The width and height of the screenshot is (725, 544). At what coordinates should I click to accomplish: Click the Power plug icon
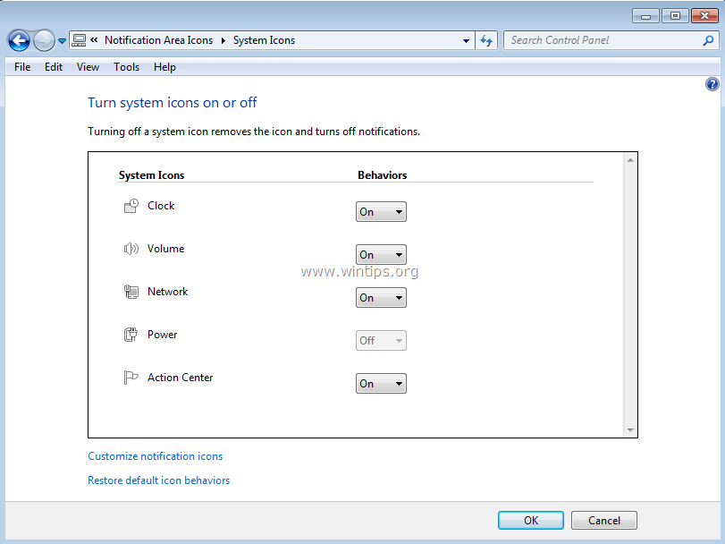130,334
